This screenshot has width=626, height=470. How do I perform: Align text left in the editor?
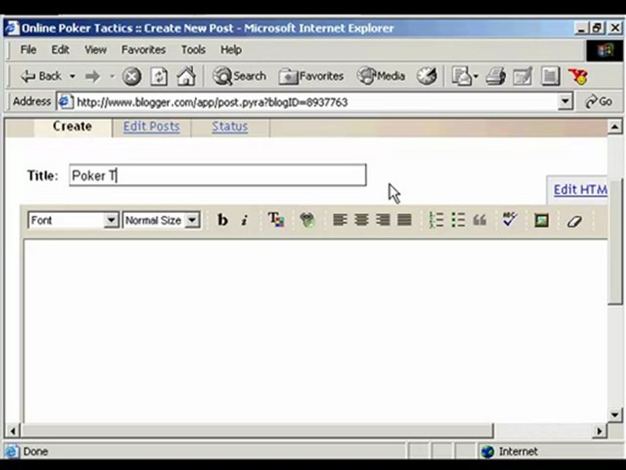pos(340,220)
